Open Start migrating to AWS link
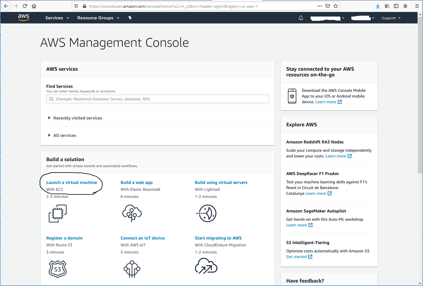The width and height of the screenshot is (423, 286). [218, 238]
